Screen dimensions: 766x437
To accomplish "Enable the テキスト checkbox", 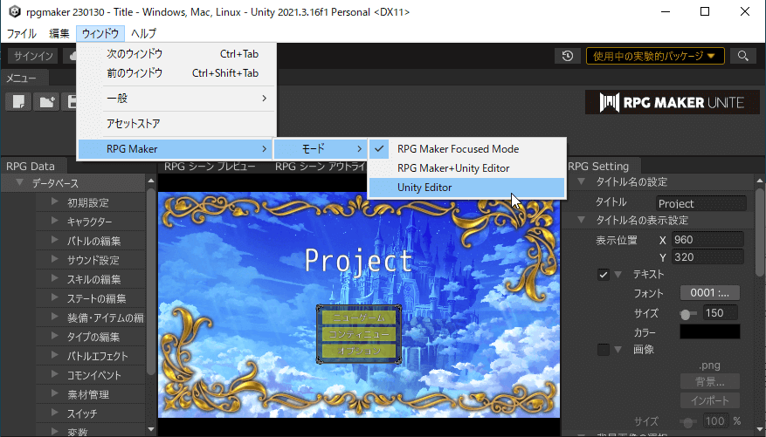I will click(604, 275).
